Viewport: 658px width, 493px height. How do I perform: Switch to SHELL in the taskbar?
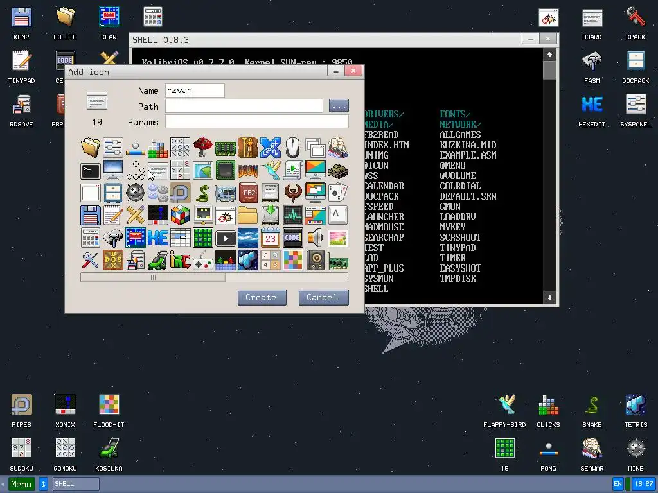(x=76, y=484)
